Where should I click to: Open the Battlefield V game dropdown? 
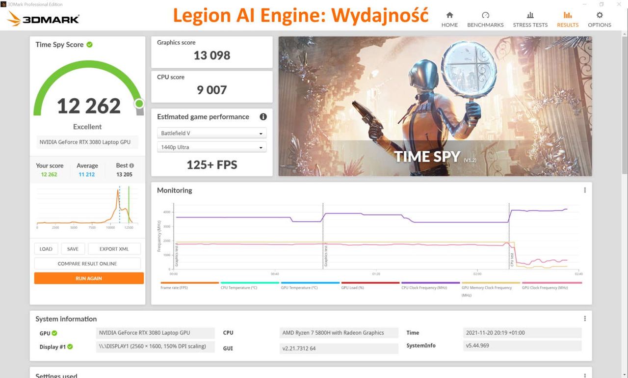(212, 134)
